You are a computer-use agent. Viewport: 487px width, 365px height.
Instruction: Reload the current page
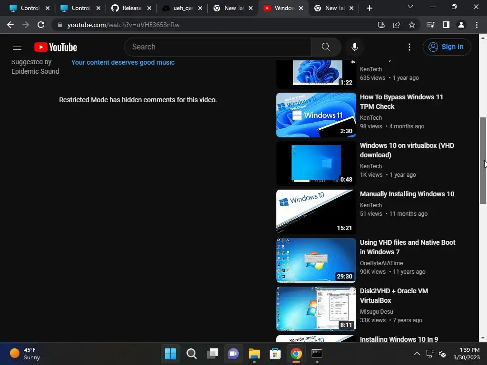[x=41, y=25]
